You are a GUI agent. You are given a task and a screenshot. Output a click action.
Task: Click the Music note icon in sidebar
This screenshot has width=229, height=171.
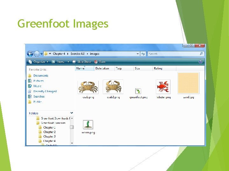pos(30,86)
